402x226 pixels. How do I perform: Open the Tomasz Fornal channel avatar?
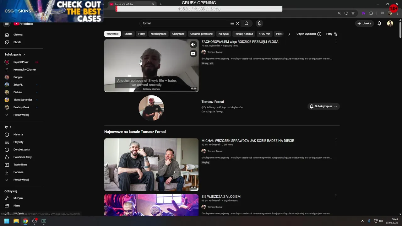pyautogui.click(x=151, y=108)
